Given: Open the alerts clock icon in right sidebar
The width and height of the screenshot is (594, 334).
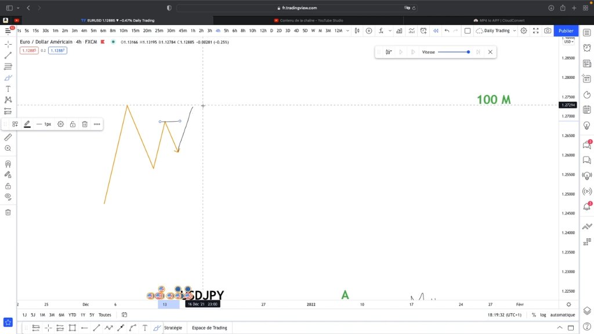Looking at the screenshot, I should pyautogui.click(x=587, y=48).
